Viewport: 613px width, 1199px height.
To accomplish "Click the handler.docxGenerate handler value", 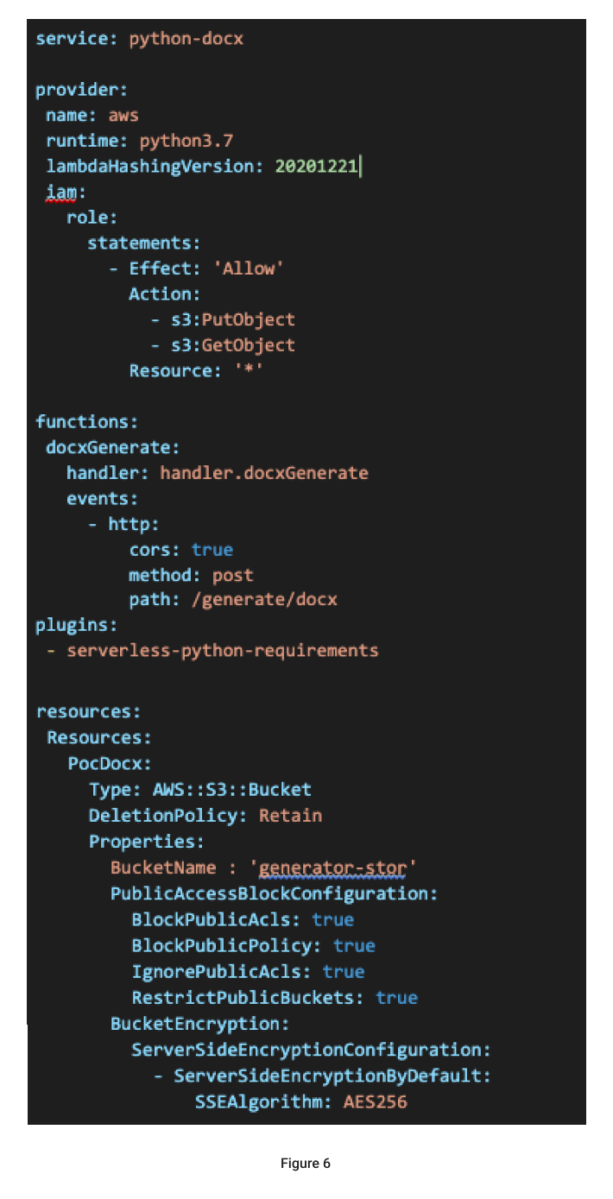I will point(264,473).
